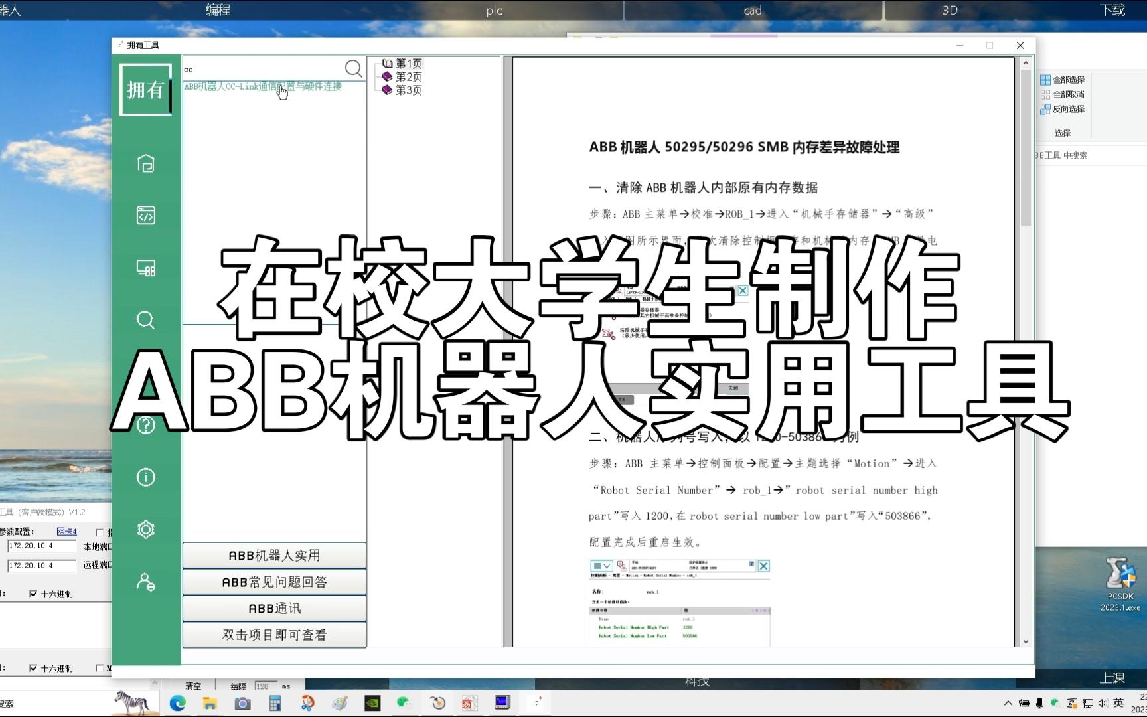Open ABB机器人CC-Link通信配置与硬件连接 result

pyautogui.click(x=263, y=86)
